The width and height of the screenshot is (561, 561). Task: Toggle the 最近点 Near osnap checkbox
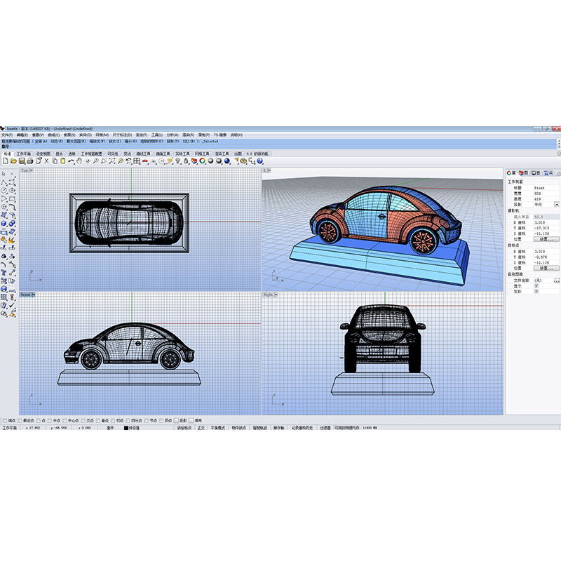point(20,420)
